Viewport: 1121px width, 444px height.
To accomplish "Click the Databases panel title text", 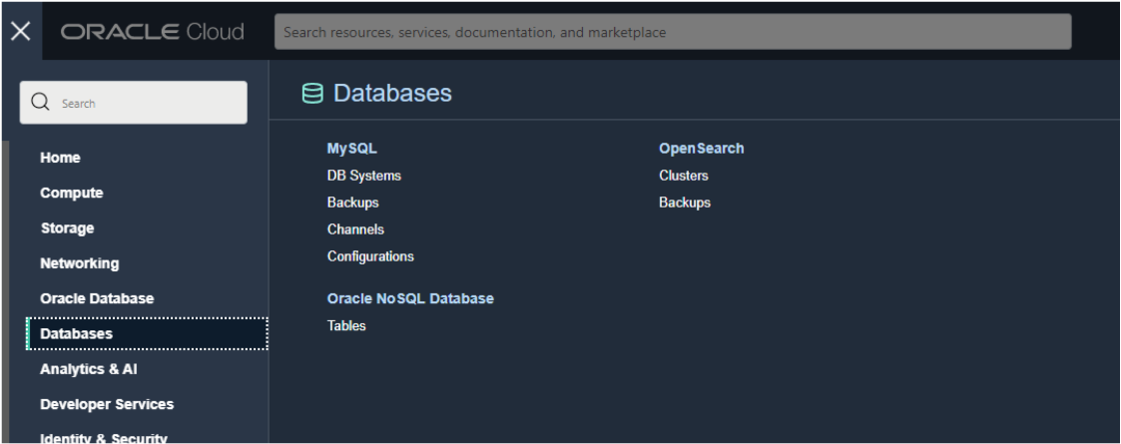I will coord(392,94).
